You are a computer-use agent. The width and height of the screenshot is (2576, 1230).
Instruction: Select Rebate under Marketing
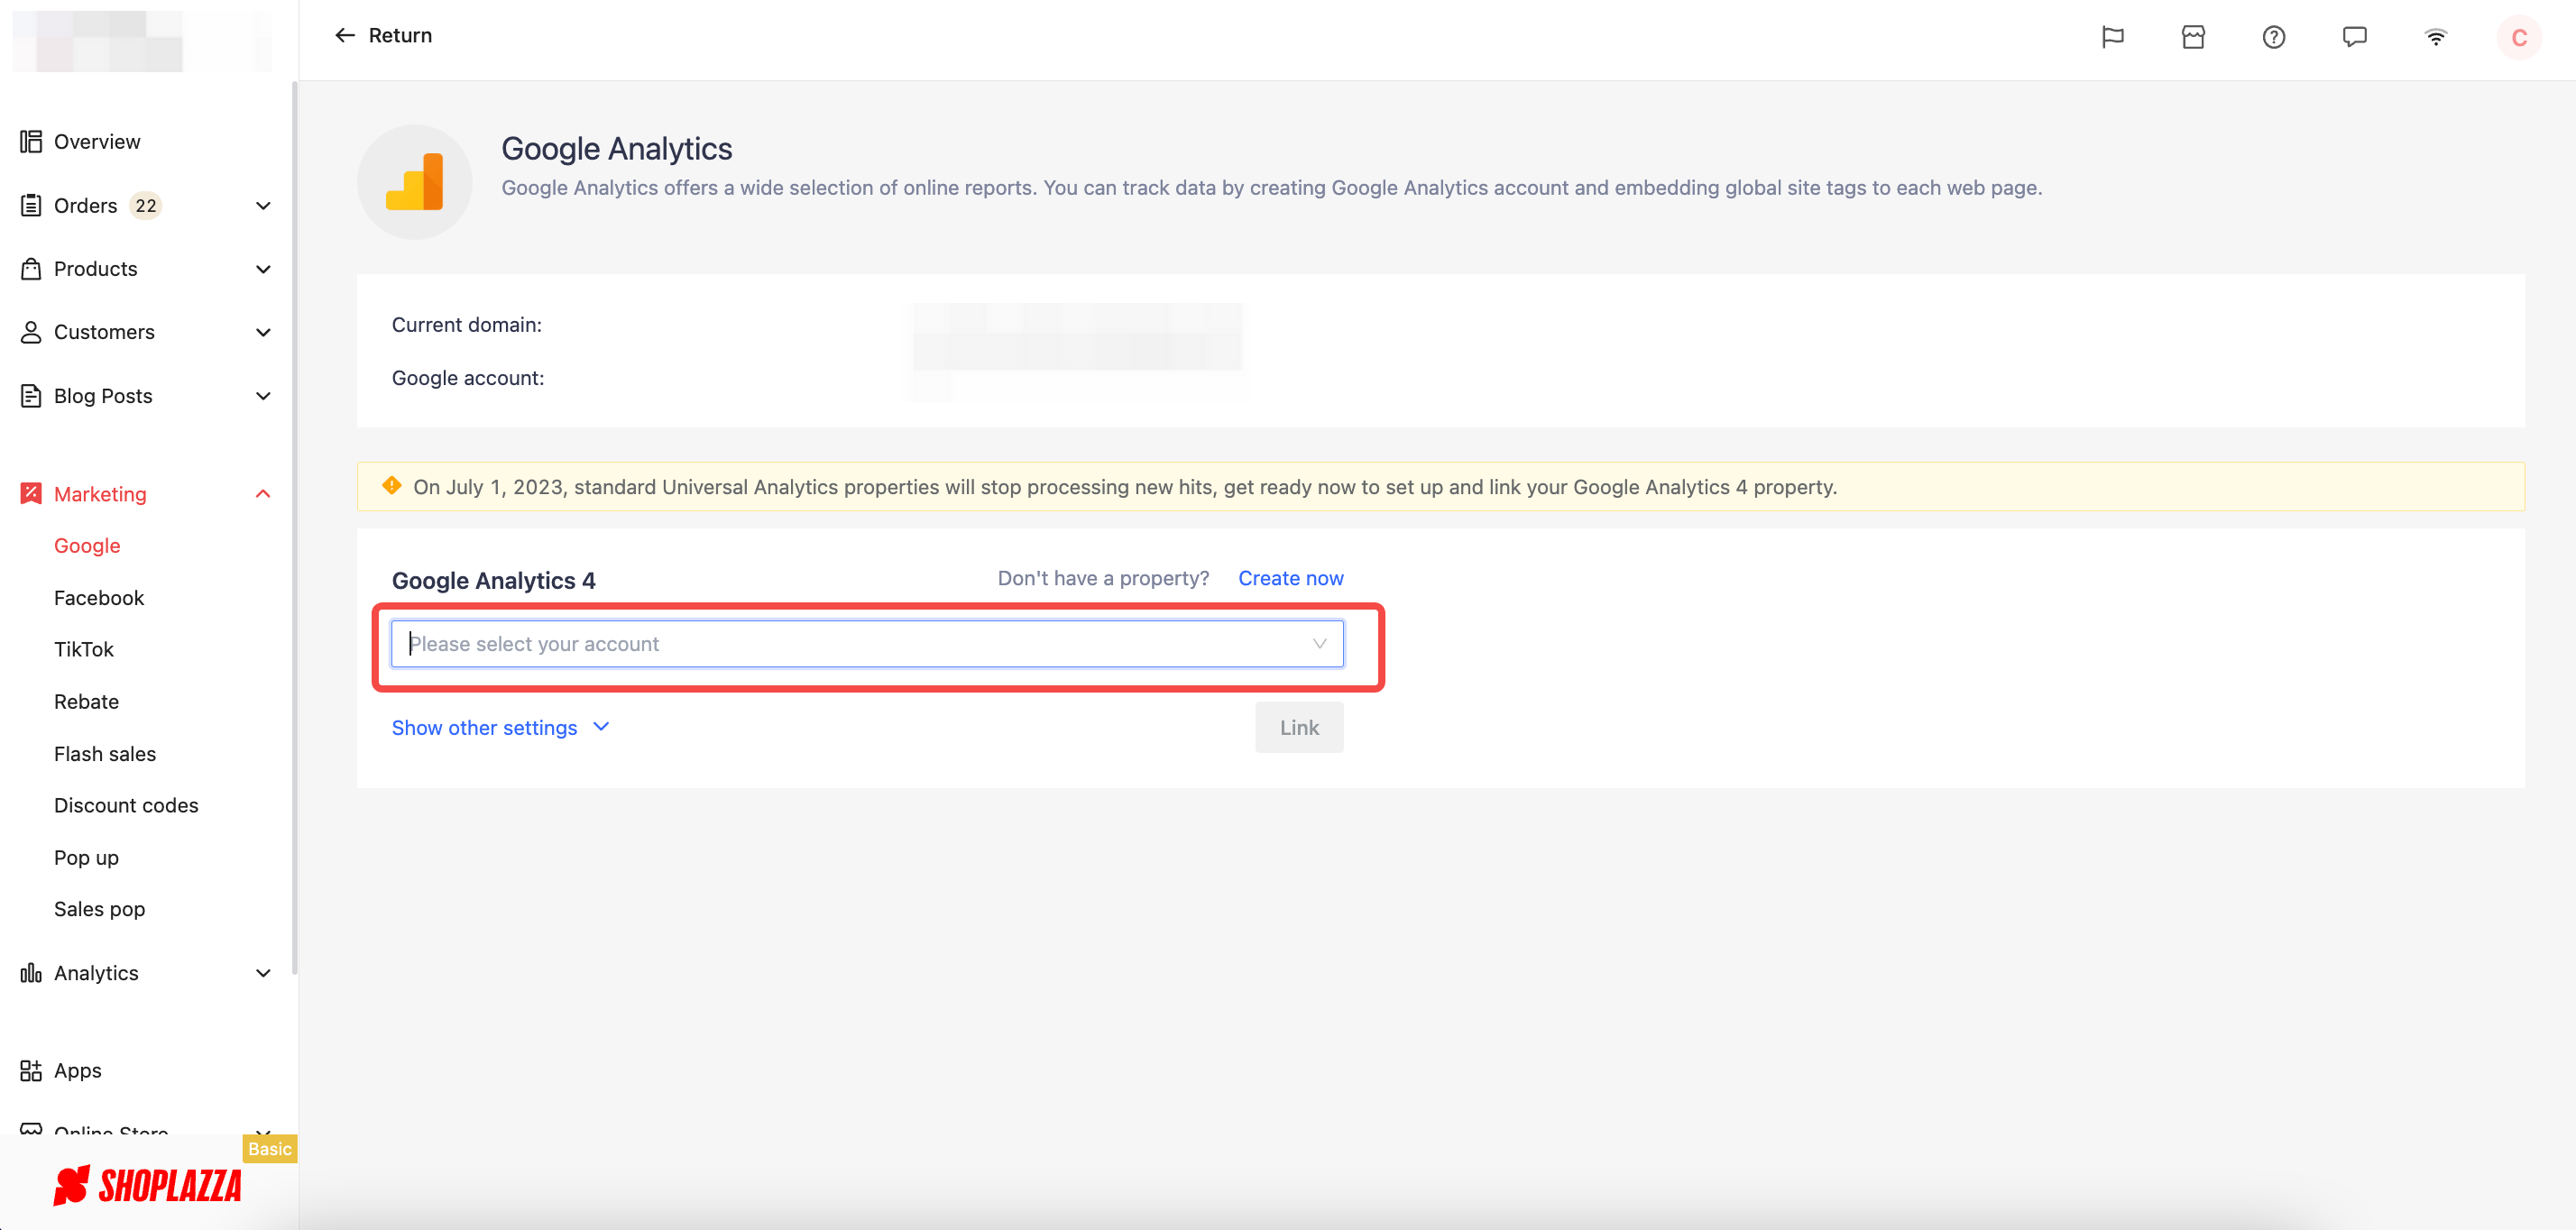click(x=86, y=701)
